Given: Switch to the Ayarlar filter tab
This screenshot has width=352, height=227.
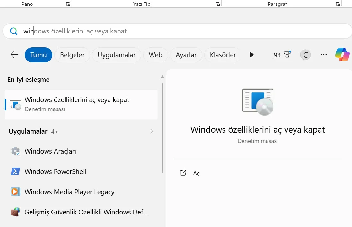Looking at the screenshot, I should 186,55.
